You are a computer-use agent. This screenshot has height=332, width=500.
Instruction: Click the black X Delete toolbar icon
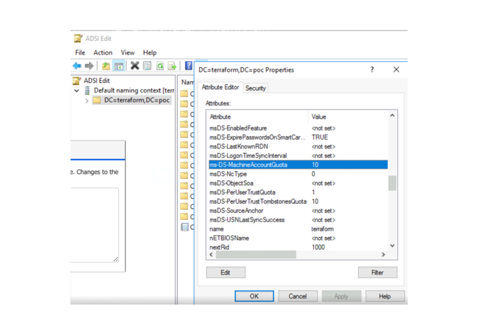[x=135, y=66]
